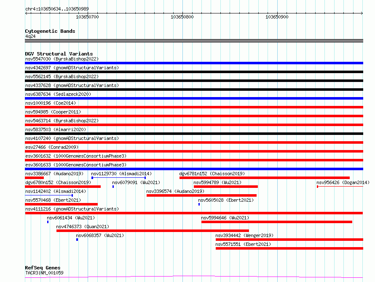
Task: Click the nsv3386667 (Audano2019) label
Action: [54, 174]
